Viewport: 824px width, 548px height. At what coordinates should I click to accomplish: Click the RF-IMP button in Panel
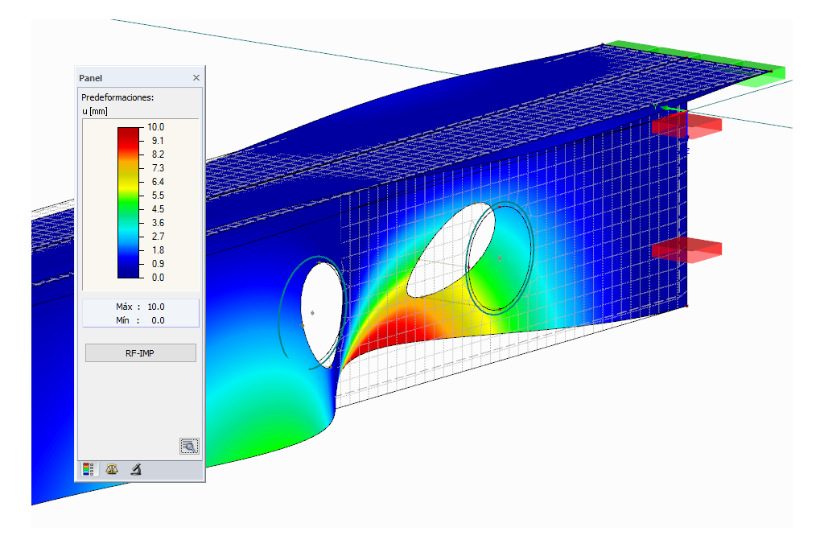coord(140,353)
